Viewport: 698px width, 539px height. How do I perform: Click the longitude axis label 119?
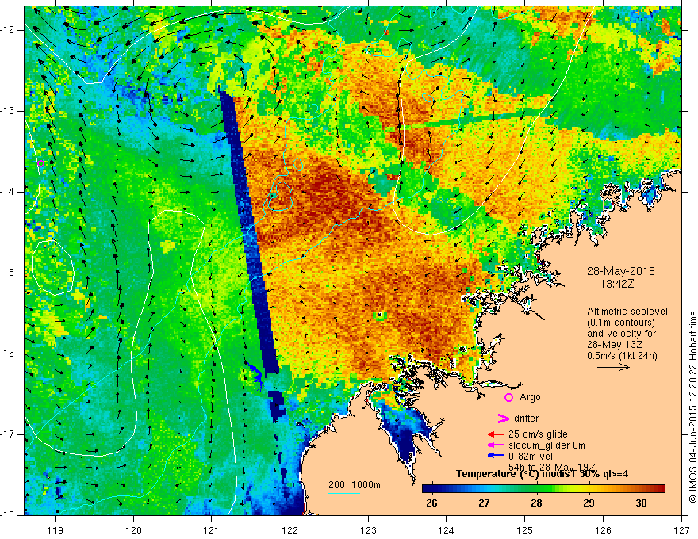[56, 530]
